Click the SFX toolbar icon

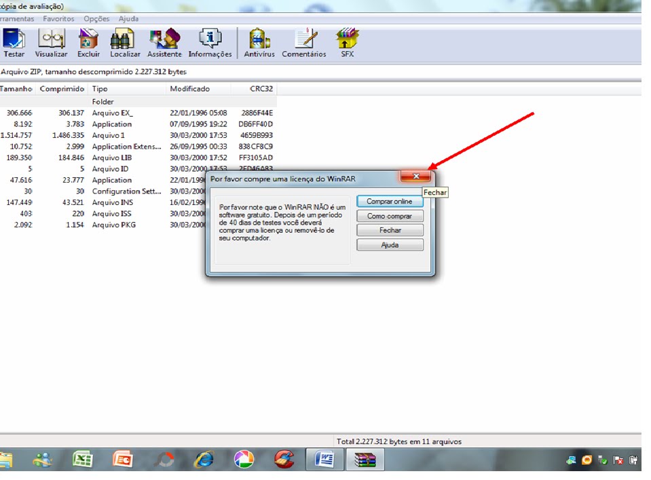coord(347,42)
